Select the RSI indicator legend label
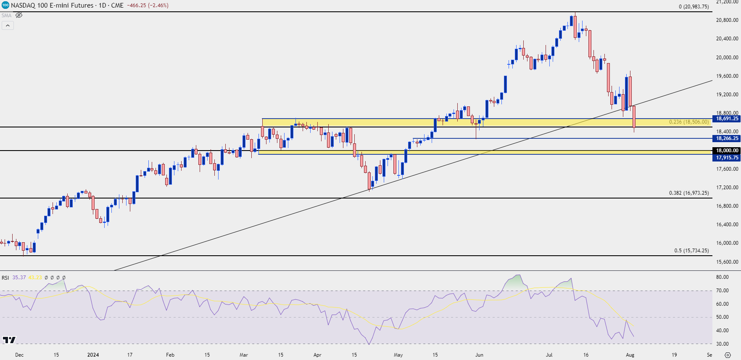This screenshot has height=360, width=741. (5, 278)
